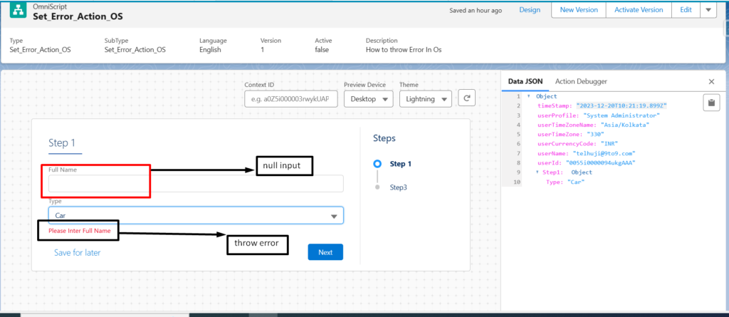This screenshot has height=317, width=729.
Task: Click the Activate Version button
Action: [639, 10]
